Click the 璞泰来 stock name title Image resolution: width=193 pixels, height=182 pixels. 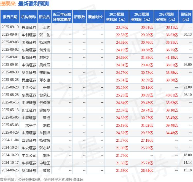[8, 4]
